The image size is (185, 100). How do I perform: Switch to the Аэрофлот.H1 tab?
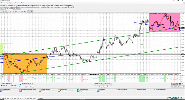(x=35, y=5)
